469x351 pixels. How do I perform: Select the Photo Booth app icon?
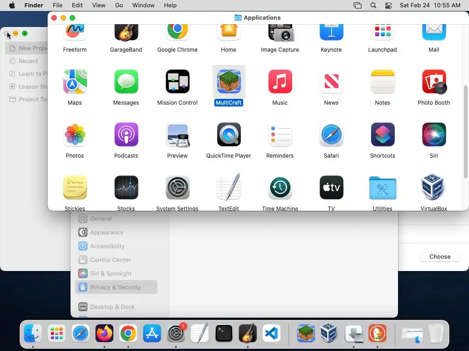click(434, 81)
